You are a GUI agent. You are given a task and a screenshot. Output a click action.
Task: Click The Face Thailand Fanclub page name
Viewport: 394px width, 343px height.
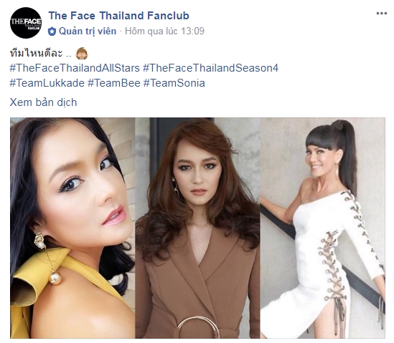coord(118,16)
